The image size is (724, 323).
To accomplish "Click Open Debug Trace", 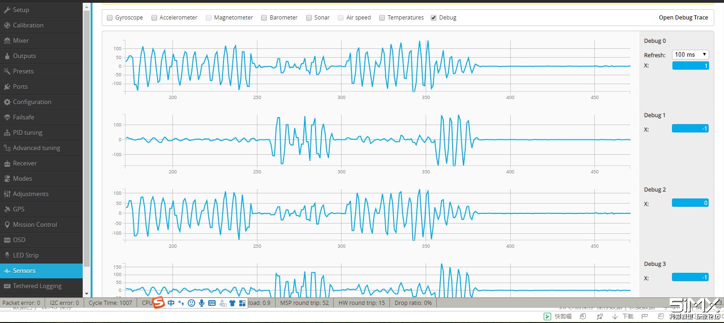I will coord(684,18).
